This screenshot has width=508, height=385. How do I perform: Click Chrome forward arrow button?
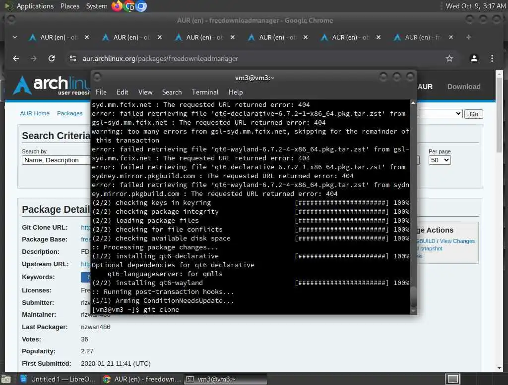tap(33, 58)
